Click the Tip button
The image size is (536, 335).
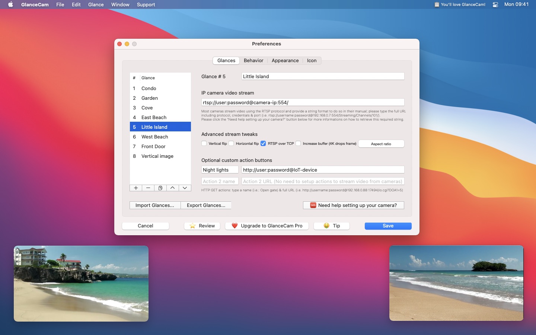pyautogui.click(x=332, y=226)
